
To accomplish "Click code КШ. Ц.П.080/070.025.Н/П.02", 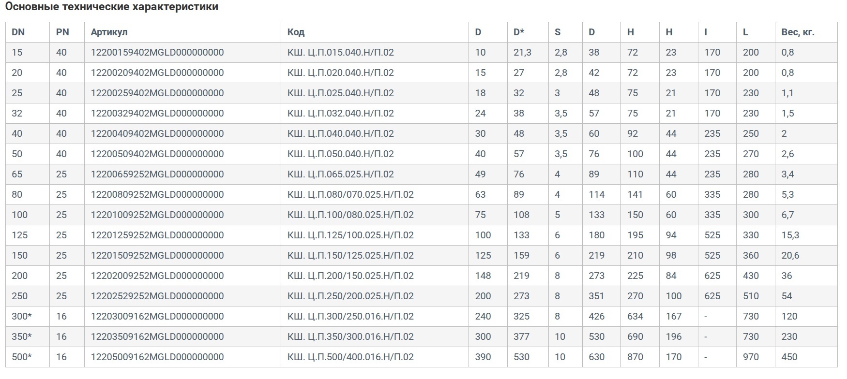I will (350, 194).
